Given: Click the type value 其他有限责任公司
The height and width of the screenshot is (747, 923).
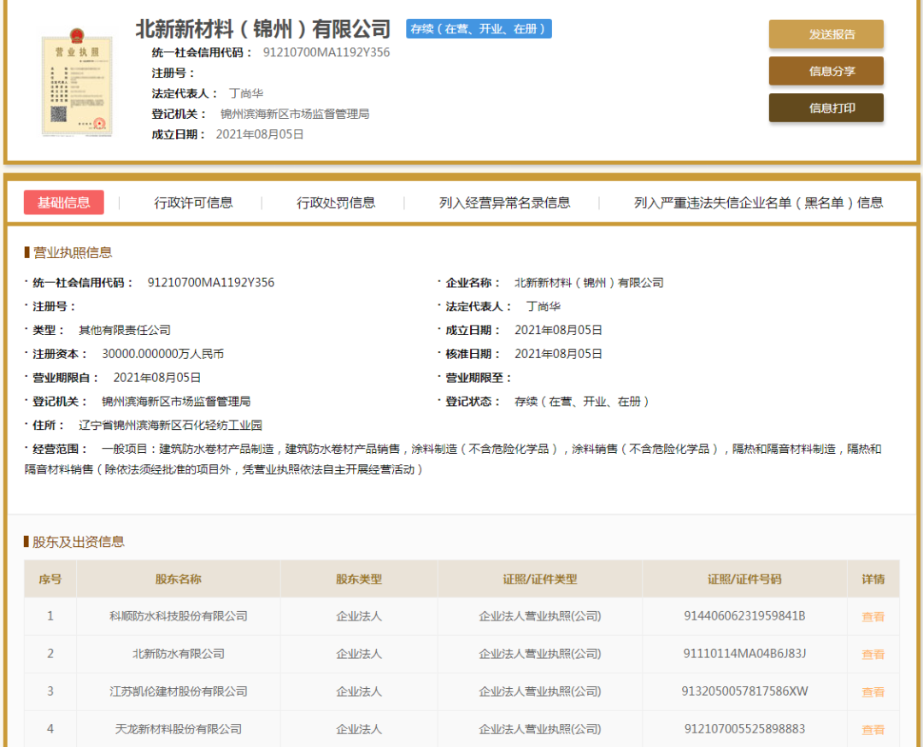Looking at the screenshot, I should (124, 330).
